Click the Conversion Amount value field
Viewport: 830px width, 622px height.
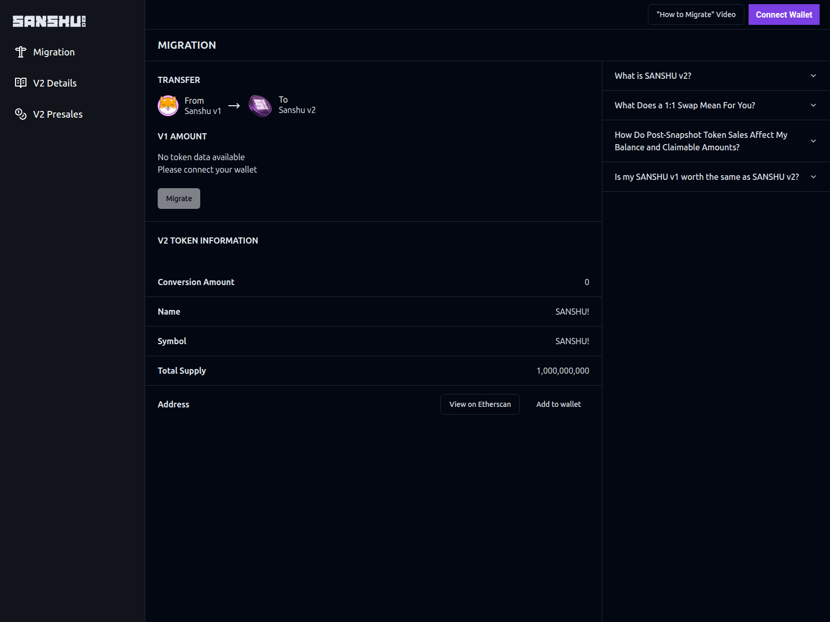(x=586, y=282)
